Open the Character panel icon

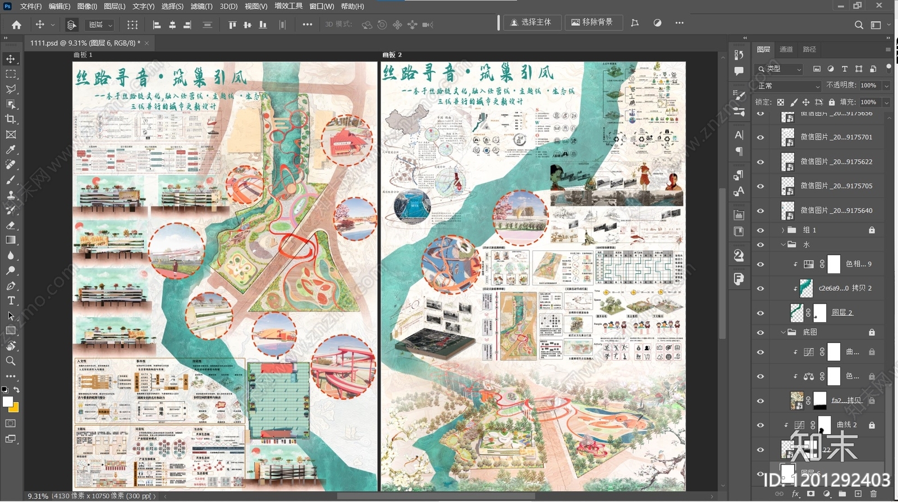(739, 134)
